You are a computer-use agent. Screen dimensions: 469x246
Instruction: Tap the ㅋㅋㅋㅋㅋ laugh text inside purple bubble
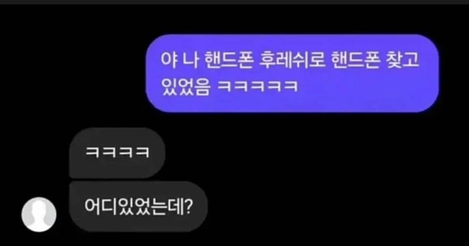click(x=258, y=87)
